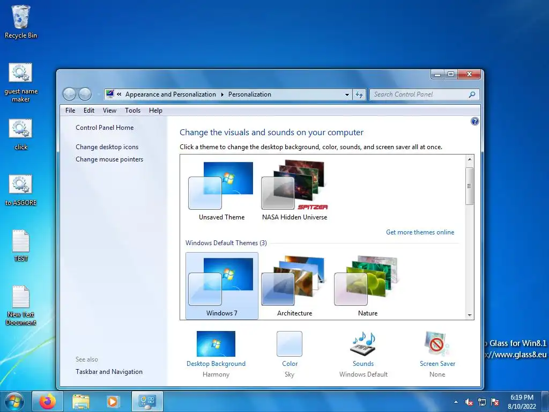This screenshot has width=549, height=412.
Task: Open the Help menu
Action: pos(155,111)
